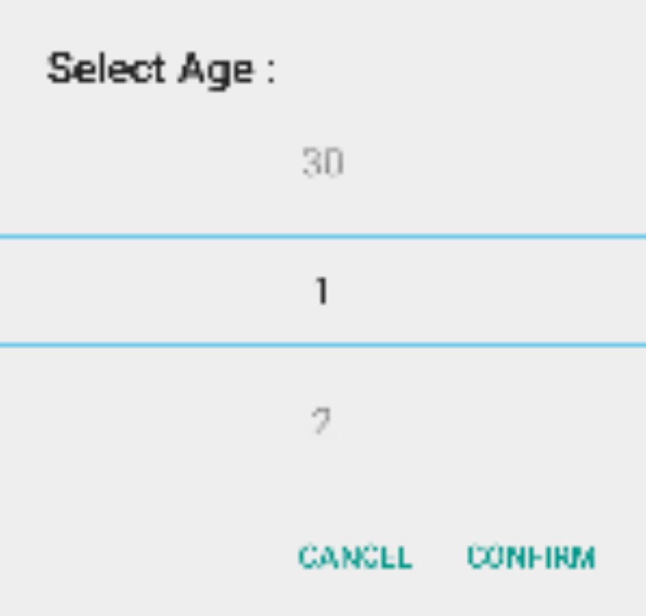This screenshot has height=616, width=646.
Task: Tap the next age value 2
Action: click(x=322, y=421)
